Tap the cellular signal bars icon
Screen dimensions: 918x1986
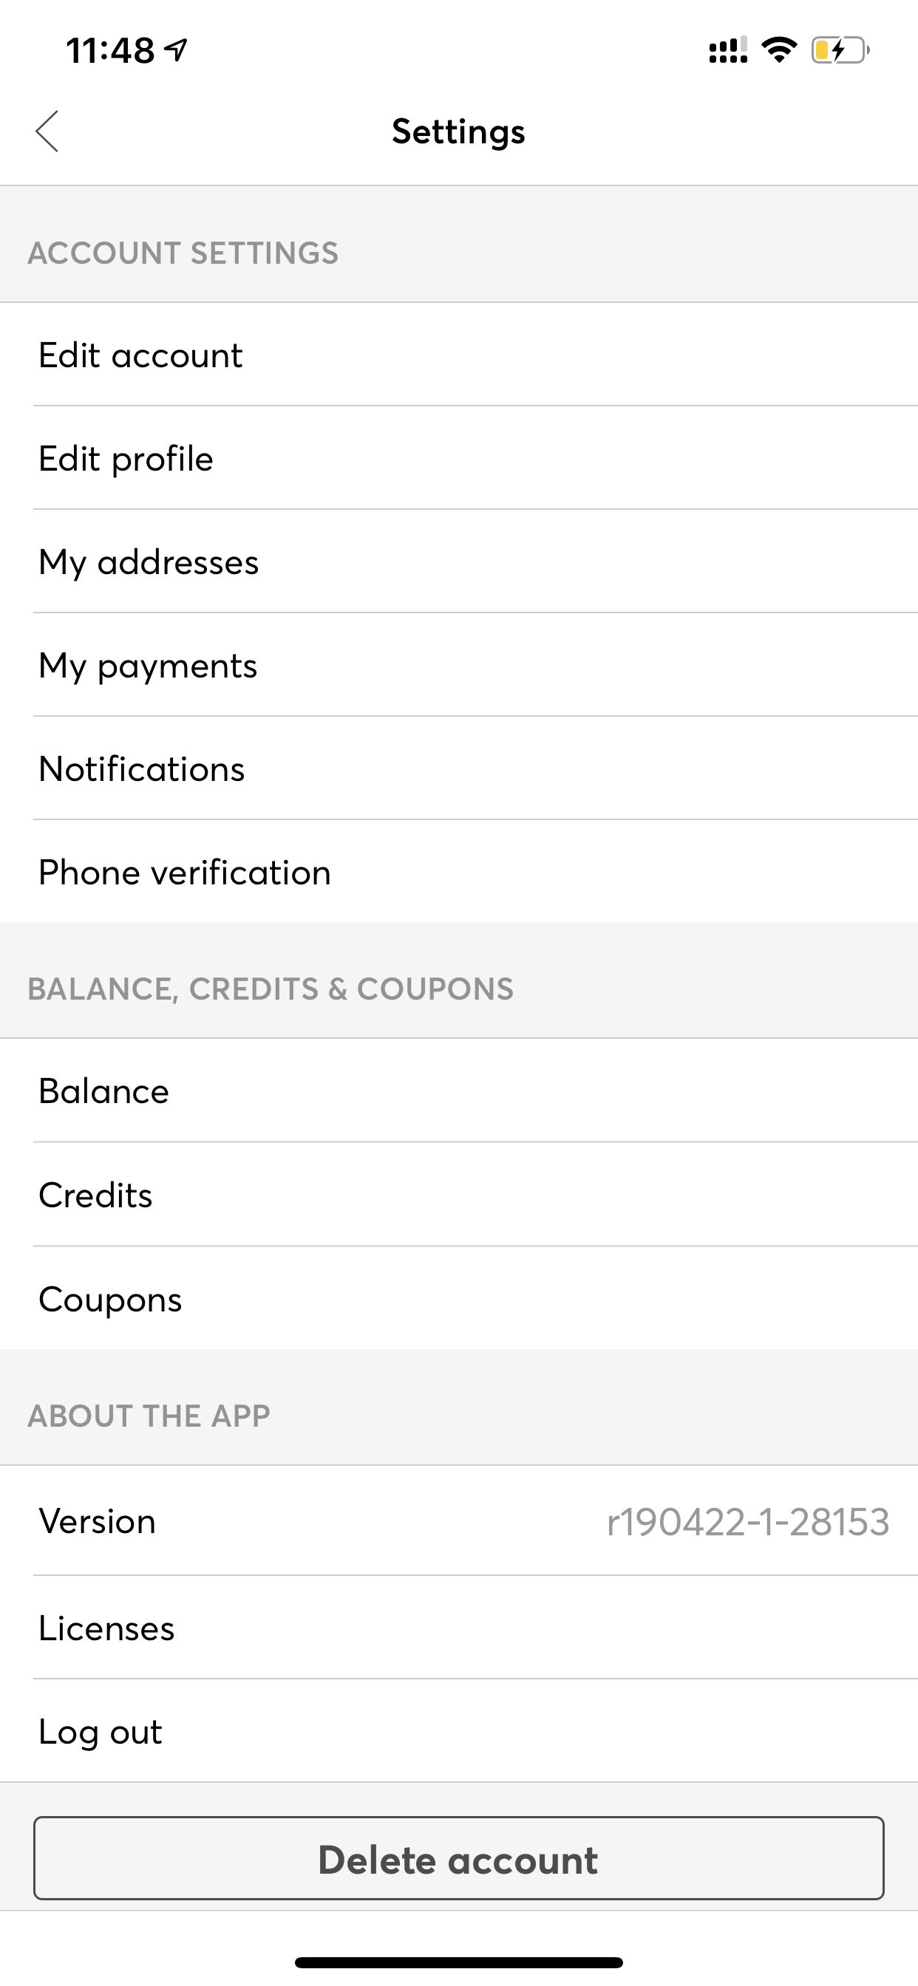pyautogui.click(x=727, y=50)
